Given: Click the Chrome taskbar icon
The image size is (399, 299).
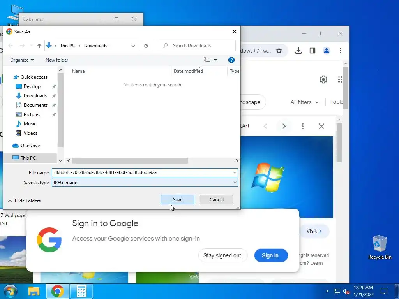Looking at the screenshot, I should click(58, 291).
